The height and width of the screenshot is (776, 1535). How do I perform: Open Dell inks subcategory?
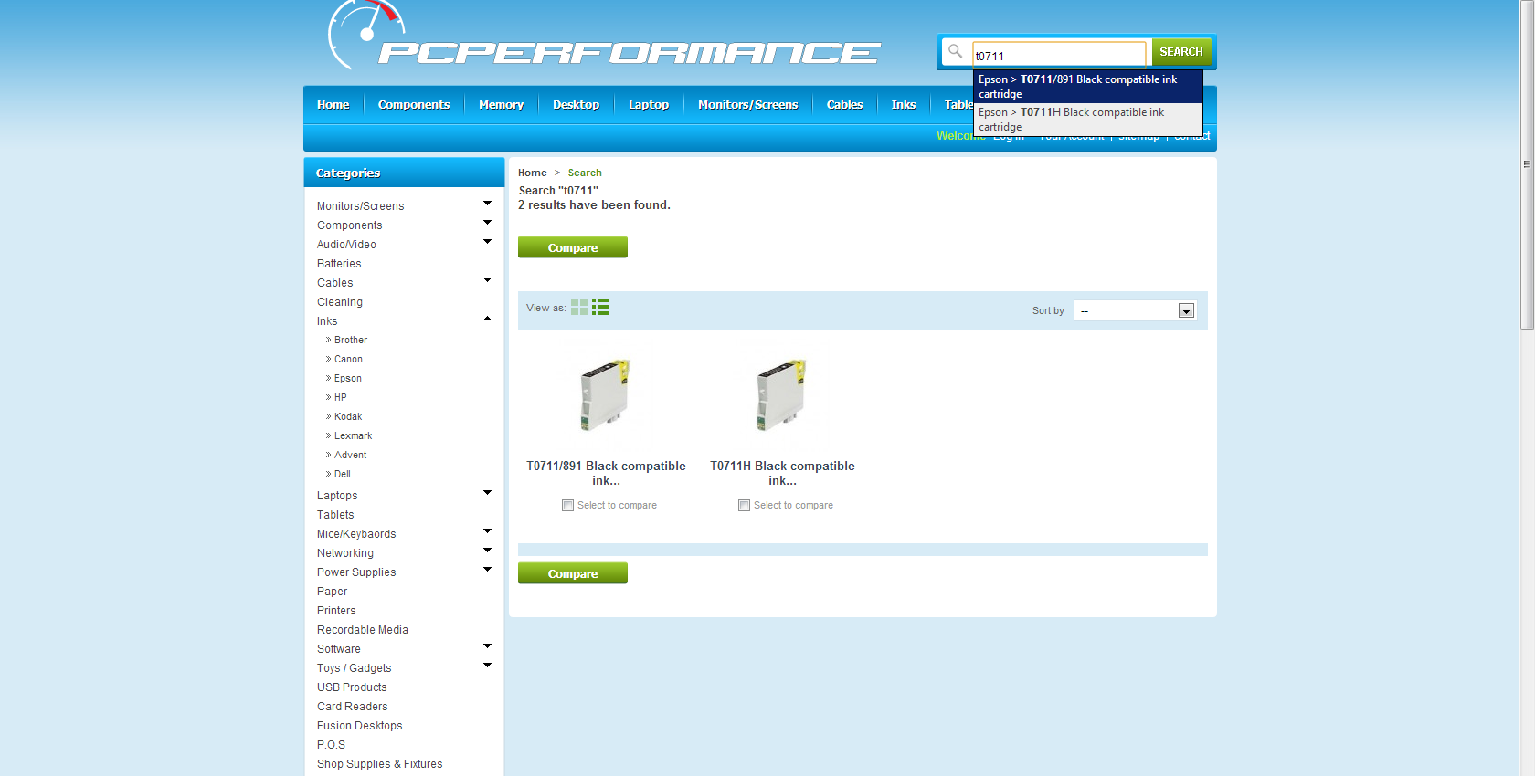(x=343, y=474)
